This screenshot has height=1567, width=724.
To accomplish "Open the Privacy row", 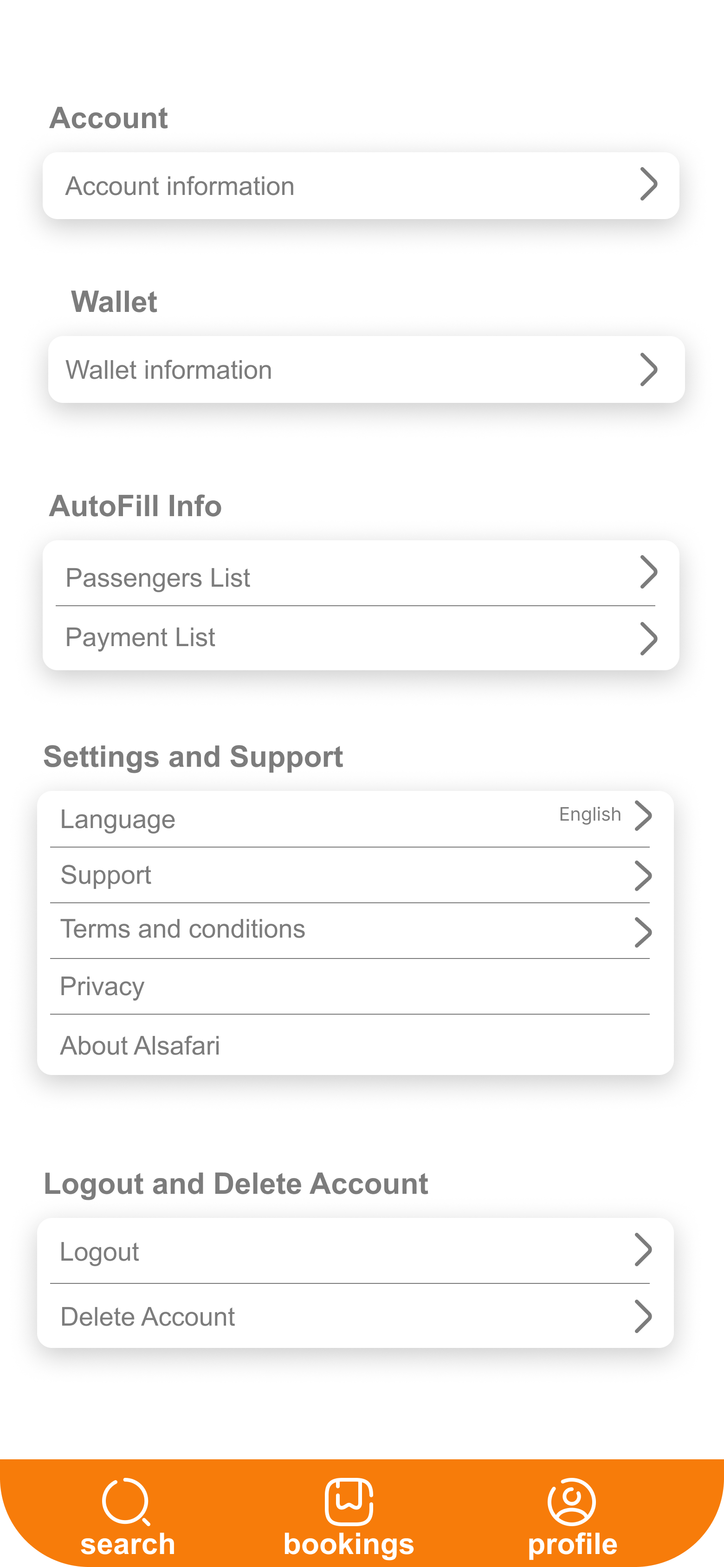I will pos(102,987).
